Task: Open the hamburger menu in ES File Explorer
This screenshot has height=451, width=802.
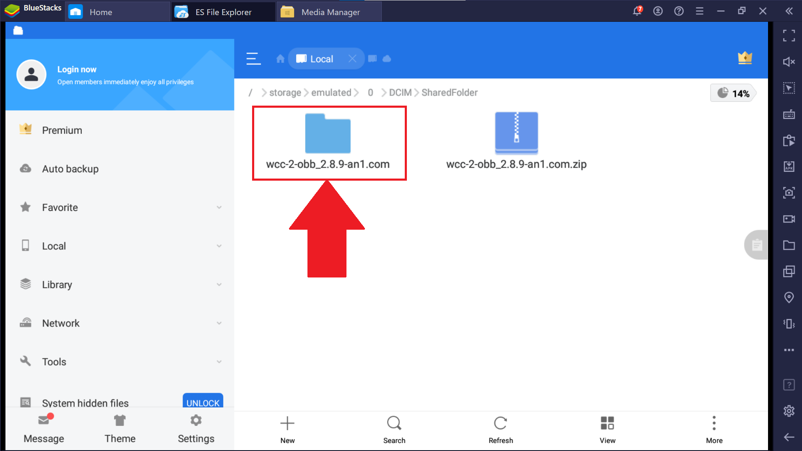Action: click(x=253, y=59)
